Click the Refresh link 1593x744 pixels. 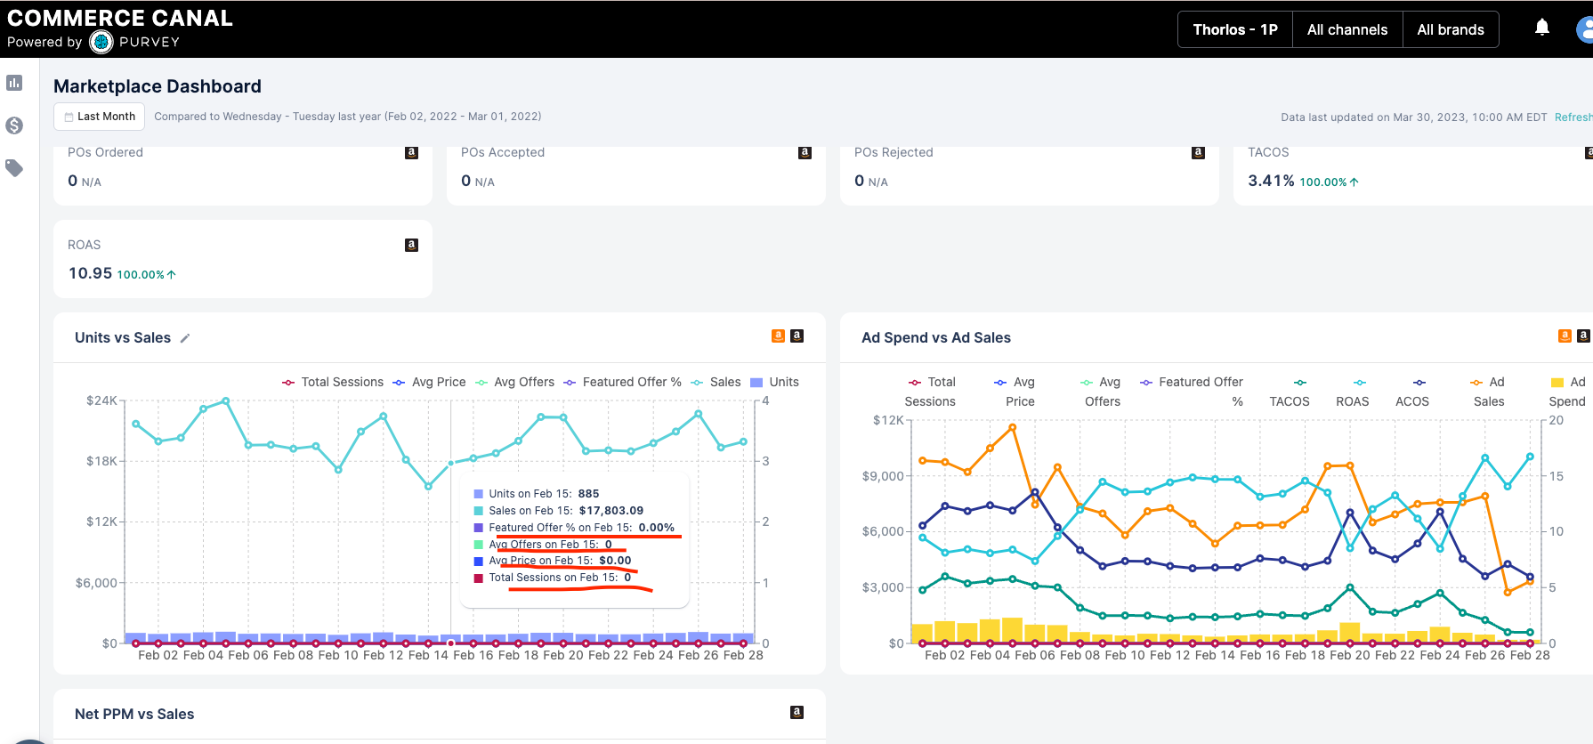point(1573,117)
